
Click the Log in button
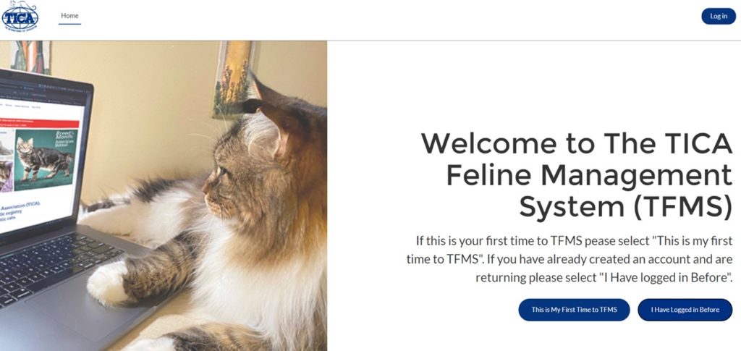719,16
